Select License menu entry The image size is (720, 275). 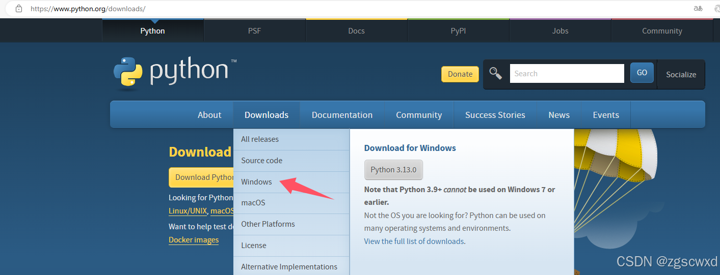pos(291,246)
